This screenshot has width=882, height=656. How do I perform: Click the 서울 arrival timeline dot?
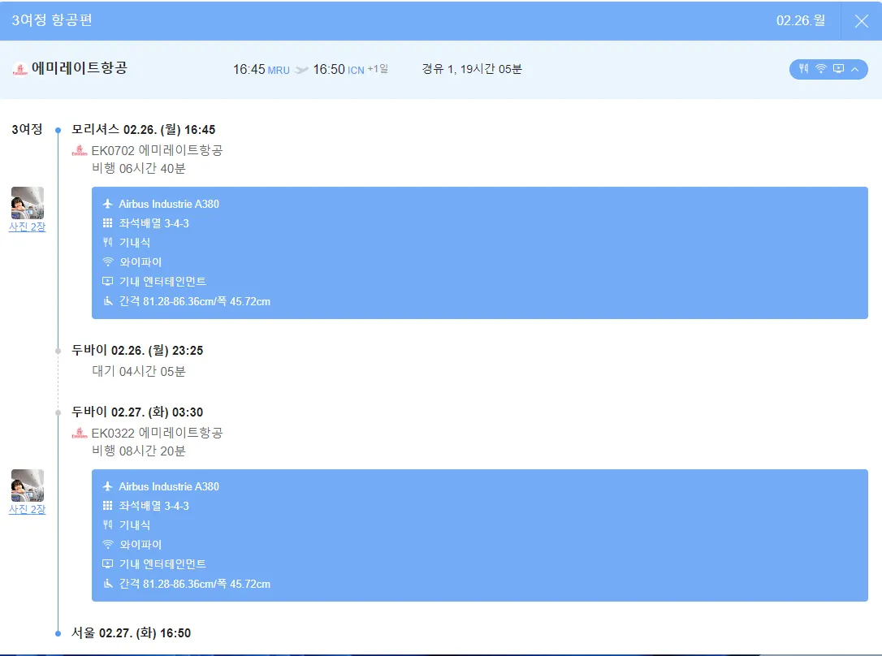[58, 633]
